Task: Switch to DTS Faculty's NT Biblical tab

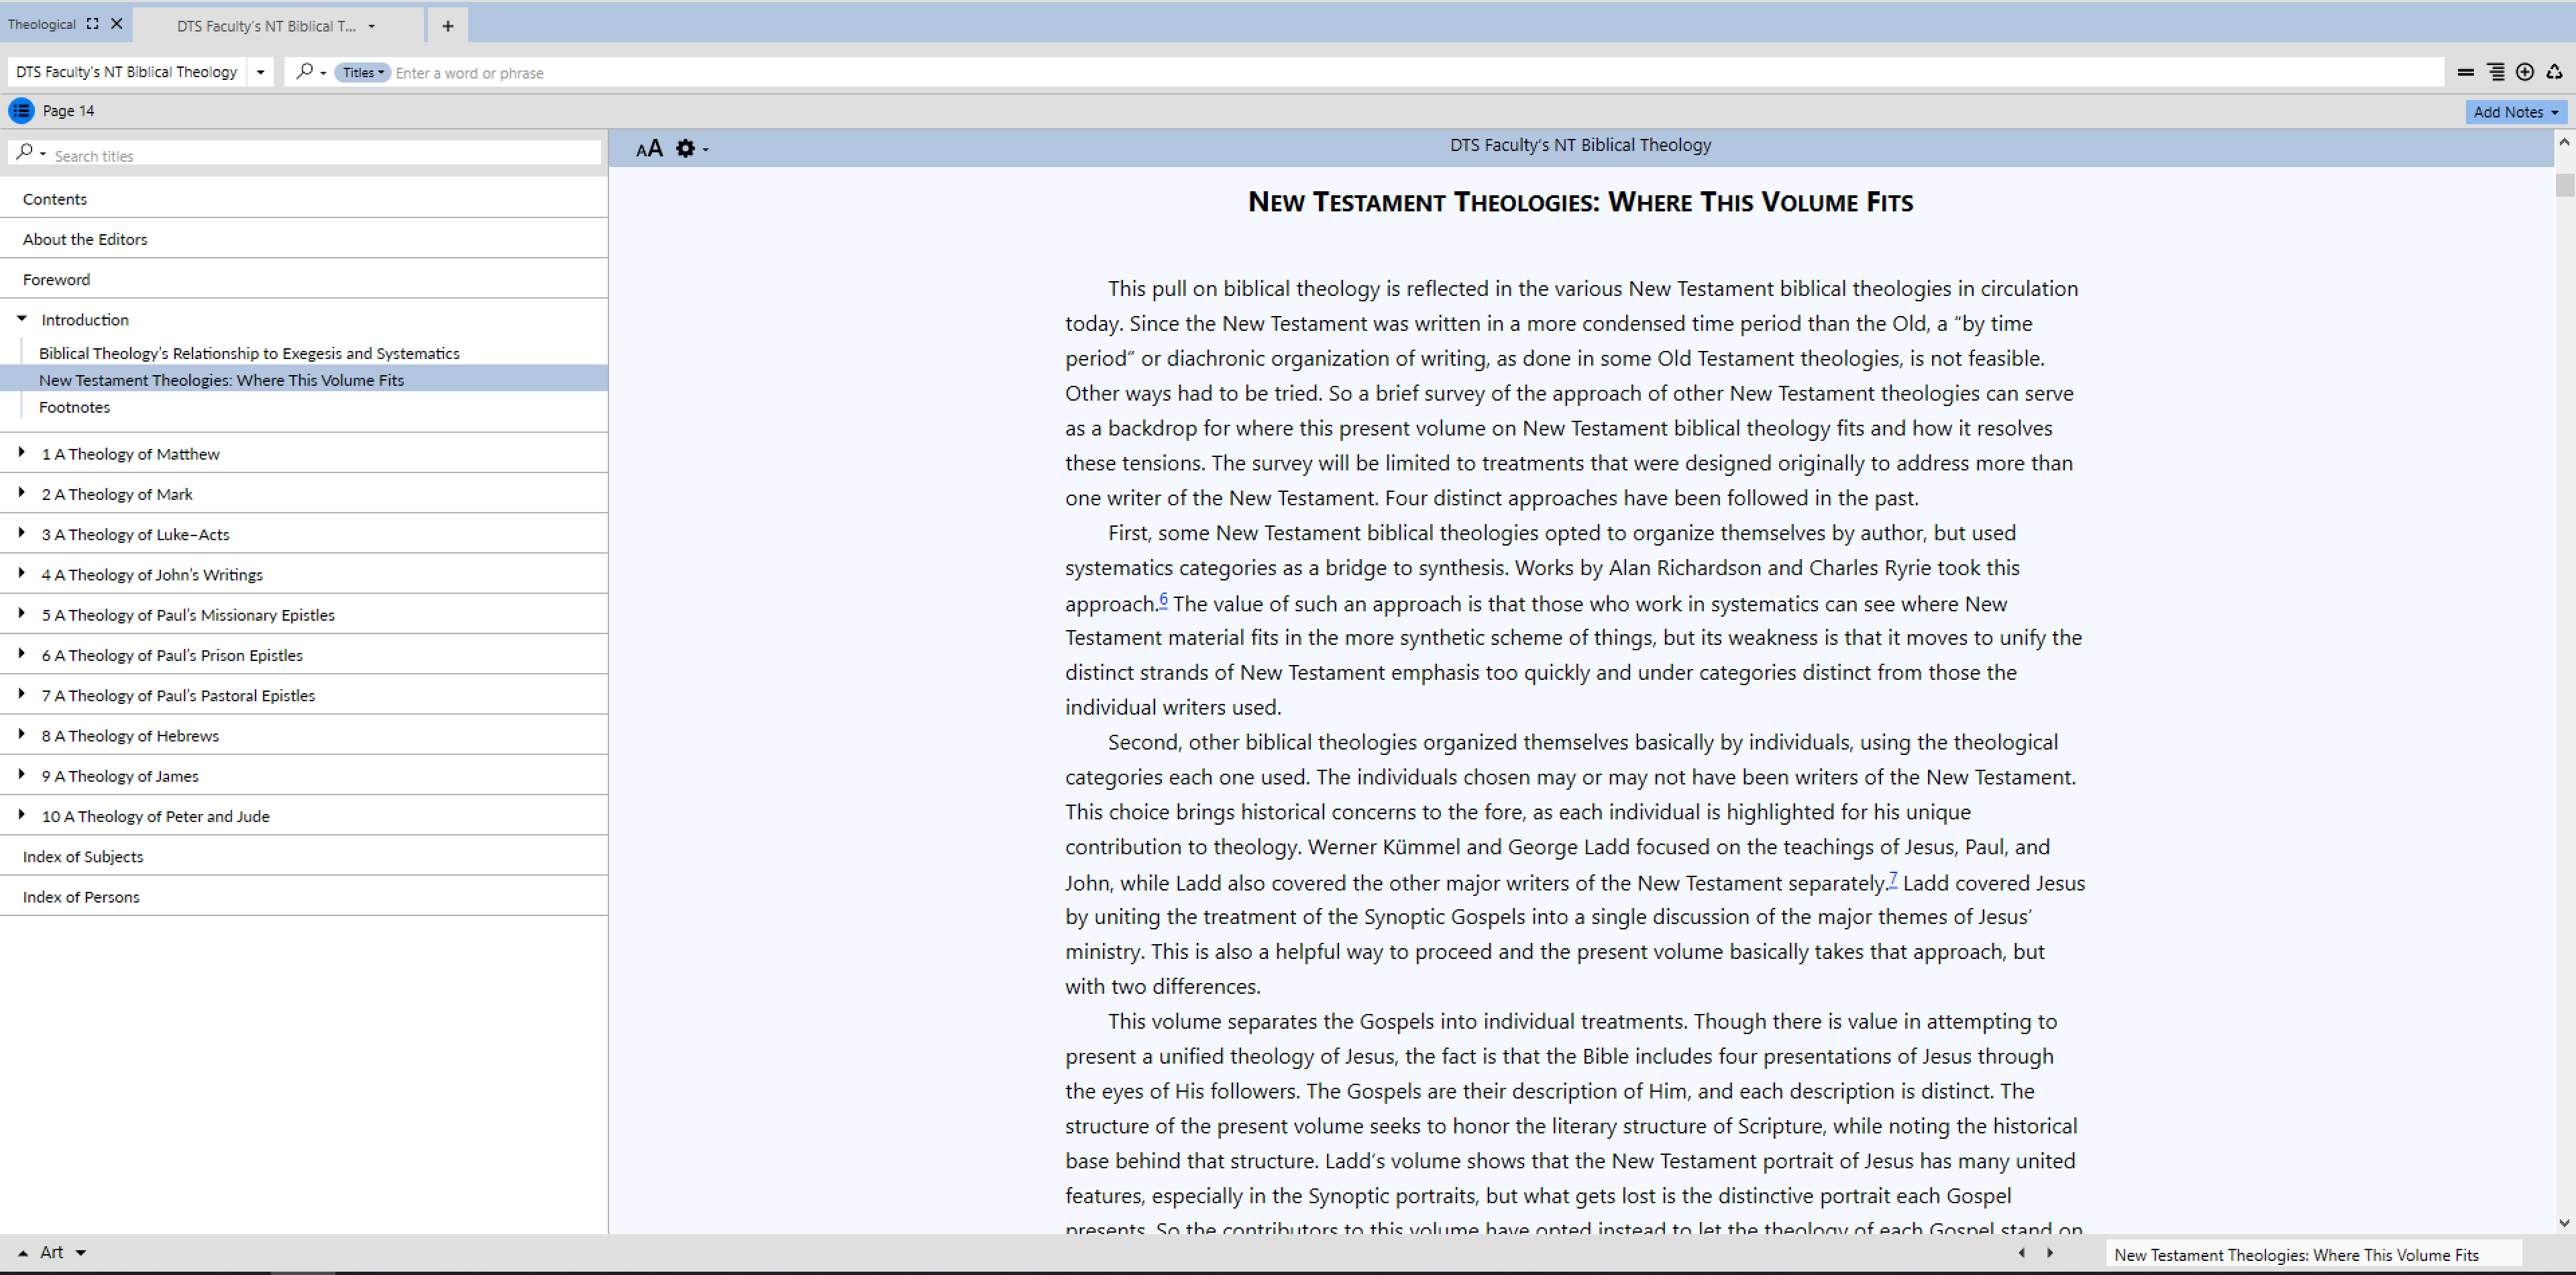Action: (266, 26)
